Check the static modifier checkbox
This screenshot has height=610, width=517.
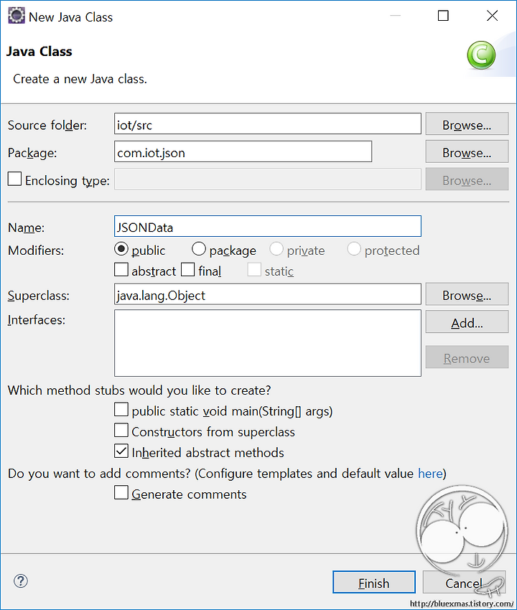[254, 270]
